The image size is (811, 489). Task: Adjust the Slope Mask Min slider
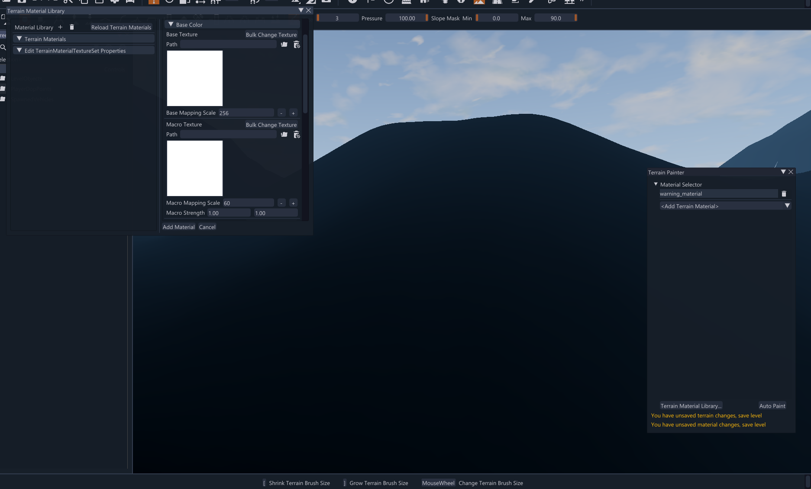pyautogui.click(x=496, y=18)
